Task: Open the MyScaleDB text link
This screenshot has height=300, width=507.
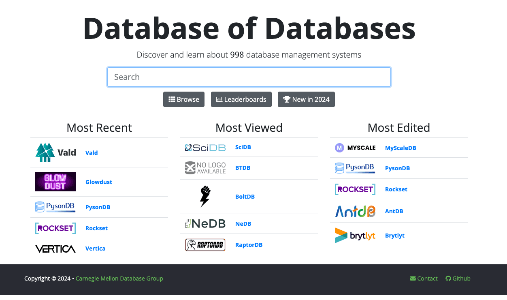Action: coord(400,148)
